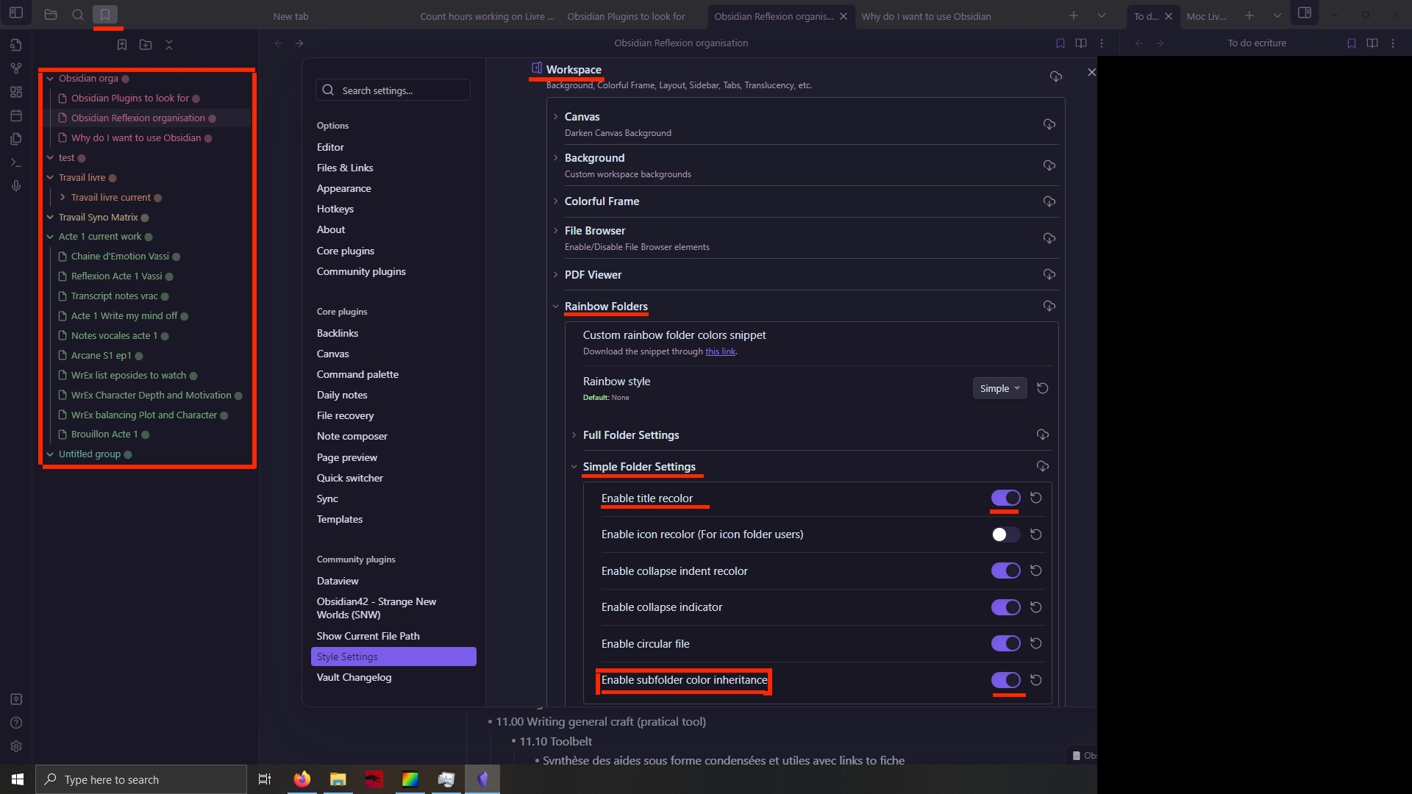Click the Search settings input field
The height and width of the screenshot is (794, 1412).
pos(393,90)
